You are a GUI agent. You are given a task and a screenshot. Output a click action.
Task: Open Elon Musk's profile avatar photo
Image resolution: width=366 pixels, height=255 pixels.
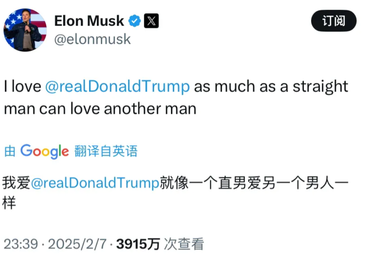pyautogui.click(x=25, y=30)
